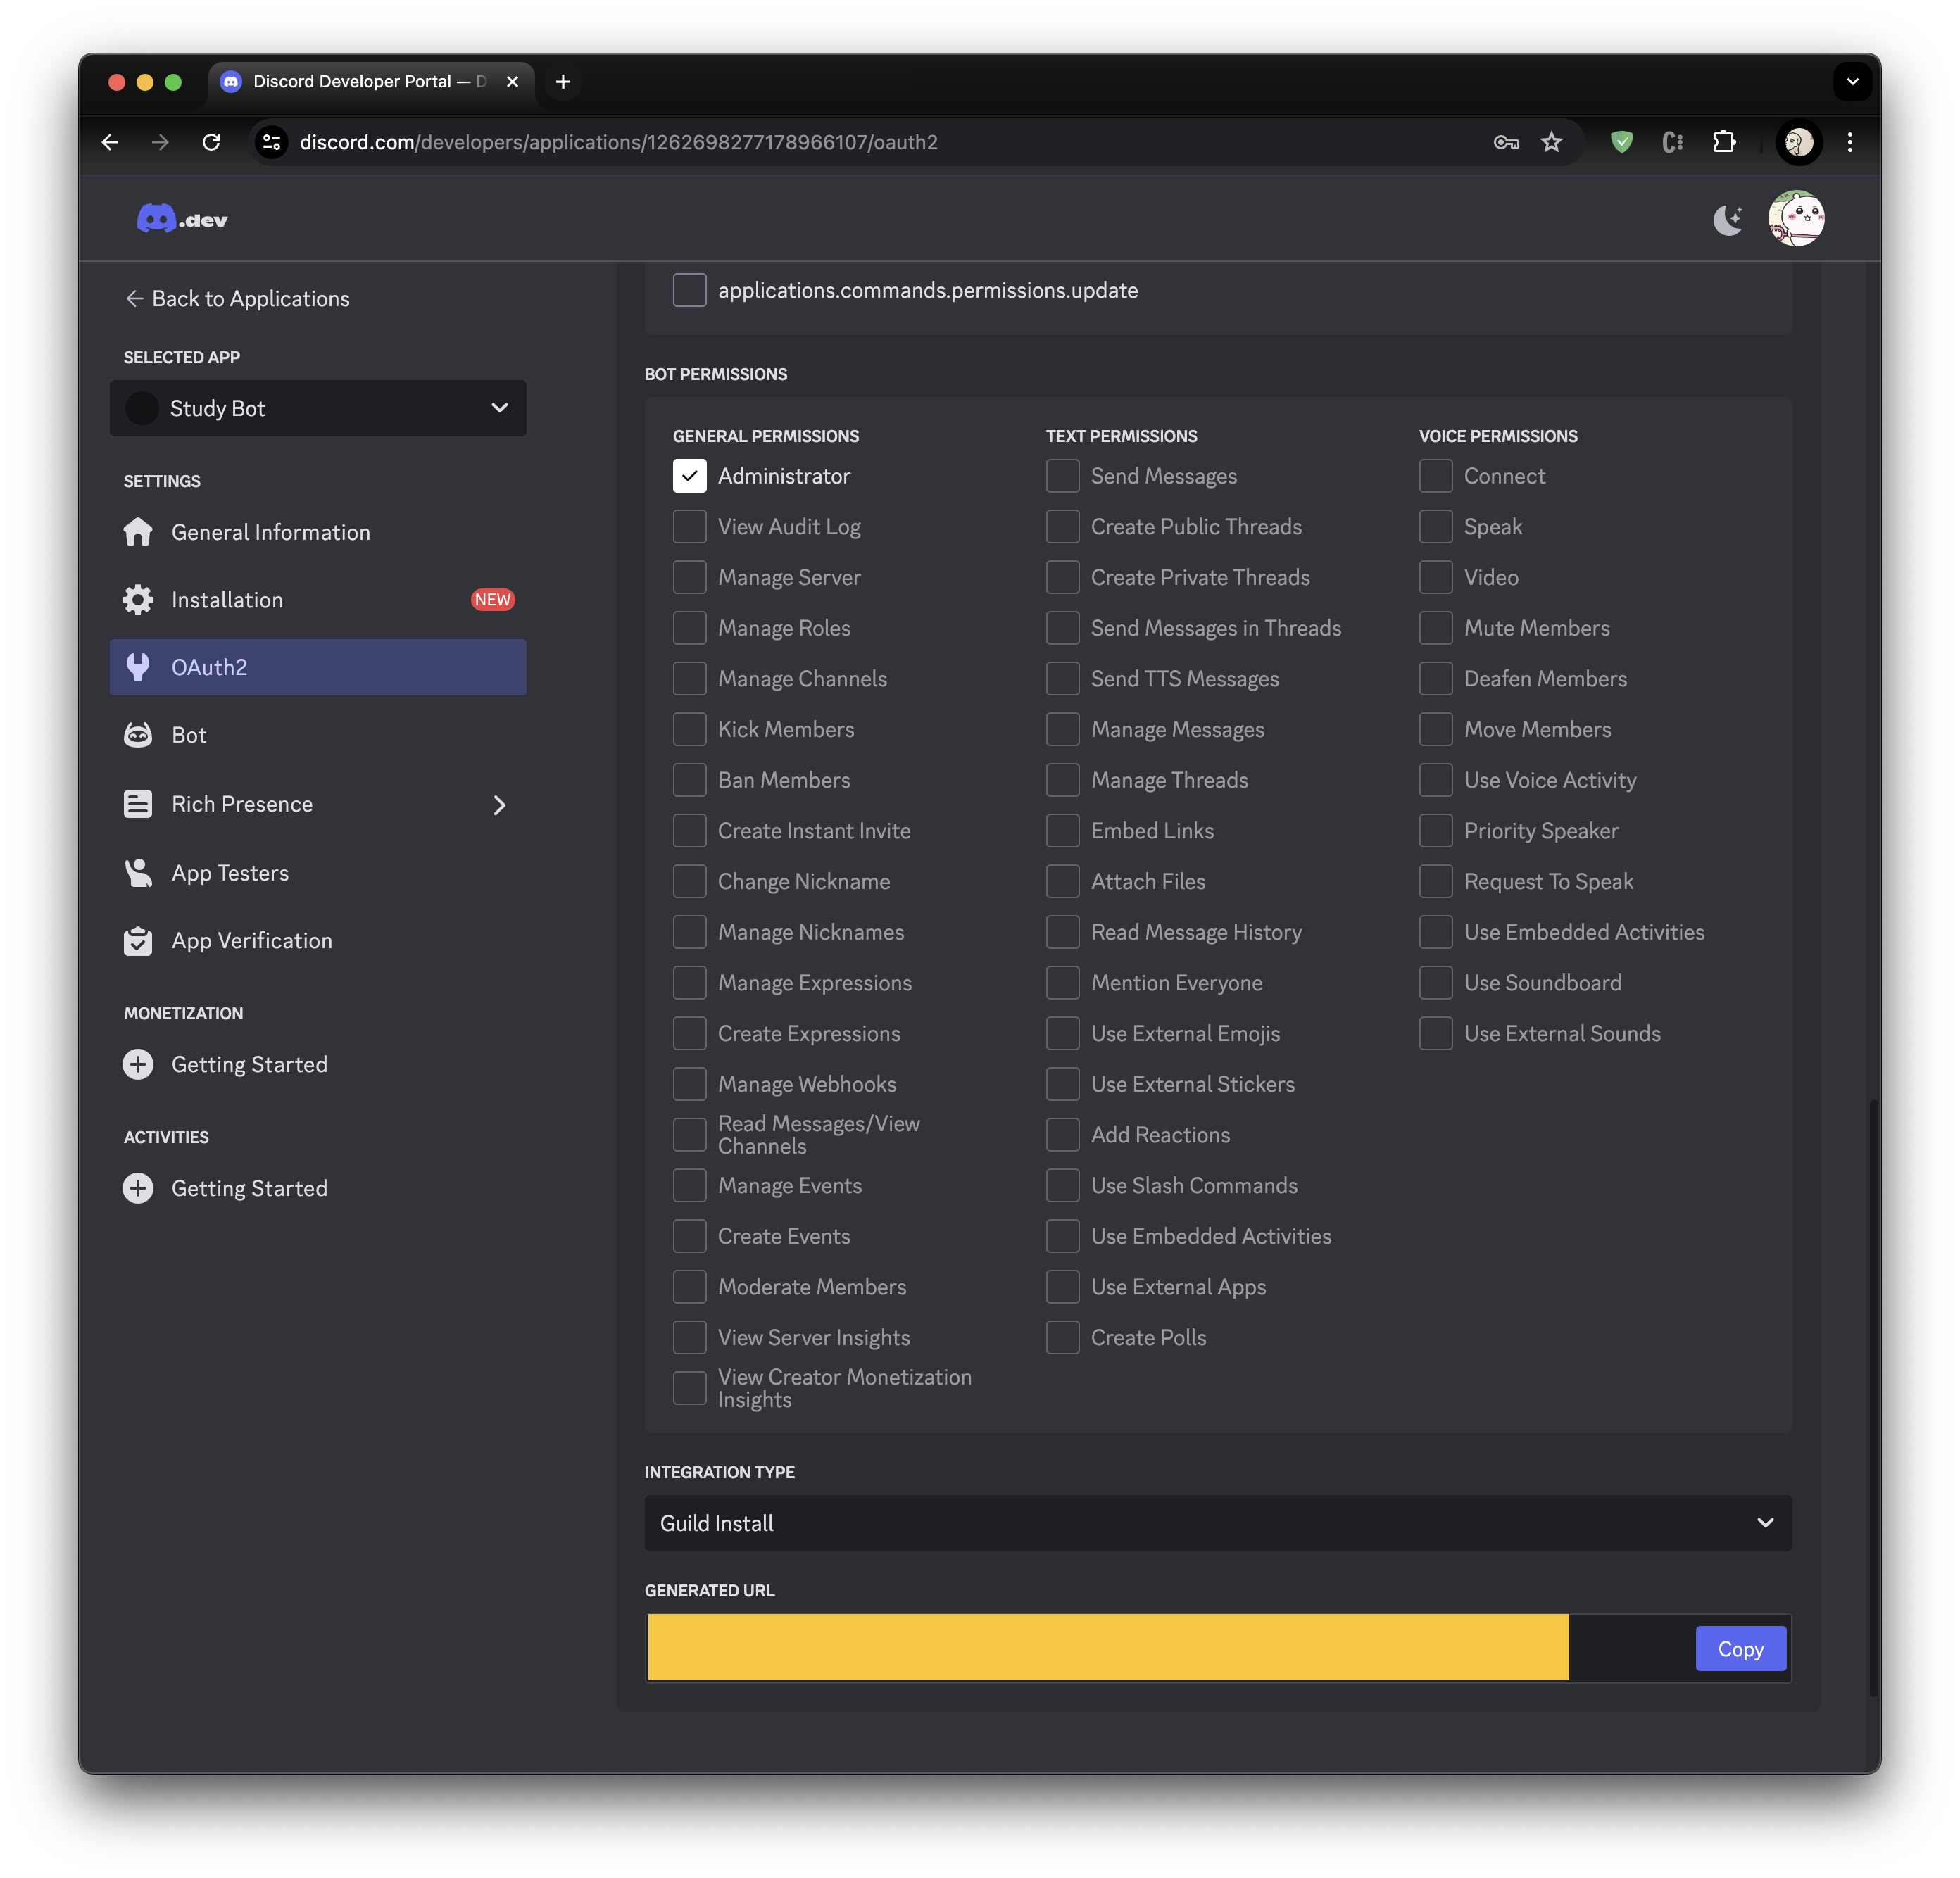Open the Guild Install integration type dropdown
The image size is (1960, 1878).
[1218, 1523]
